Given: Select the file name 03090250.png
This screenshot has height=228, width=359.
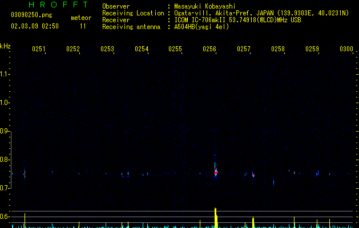Looking at the screenshot, I should (x=31, y=15).
